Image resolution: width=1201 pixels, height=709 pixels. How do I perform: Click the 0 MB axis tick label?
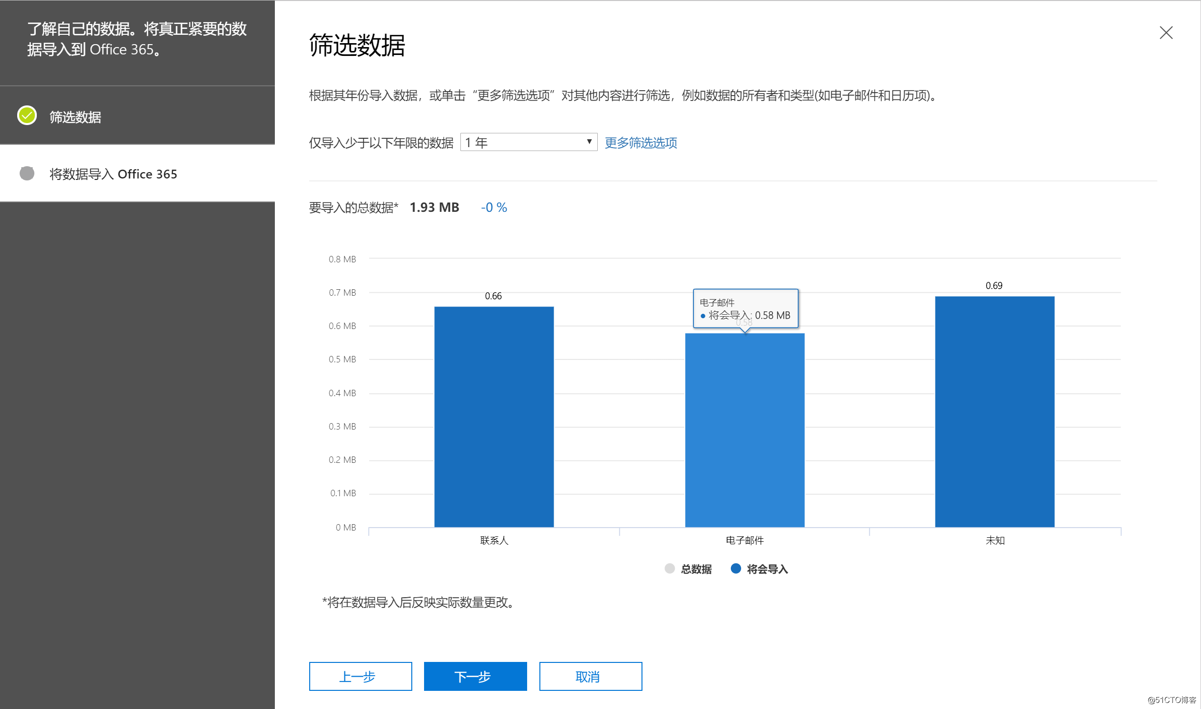coord(346,527)
